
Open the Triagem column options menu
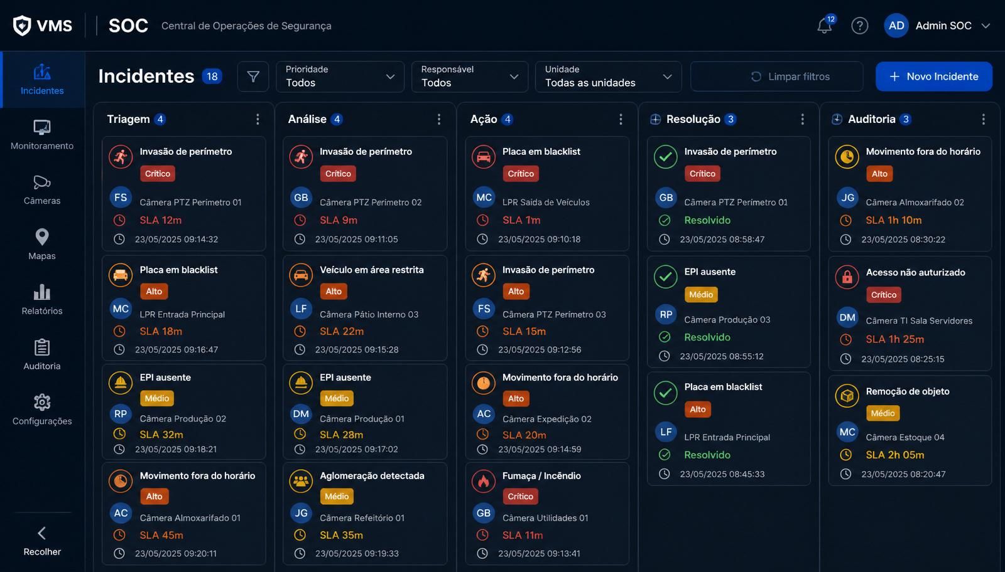(258, 119)
